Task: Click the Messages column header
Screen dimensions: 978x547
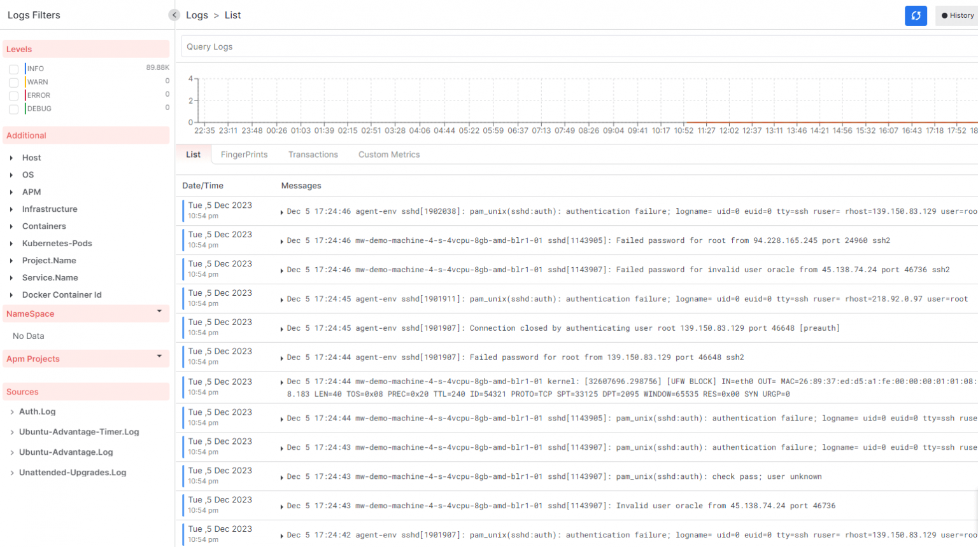Action: click(301, 186)
